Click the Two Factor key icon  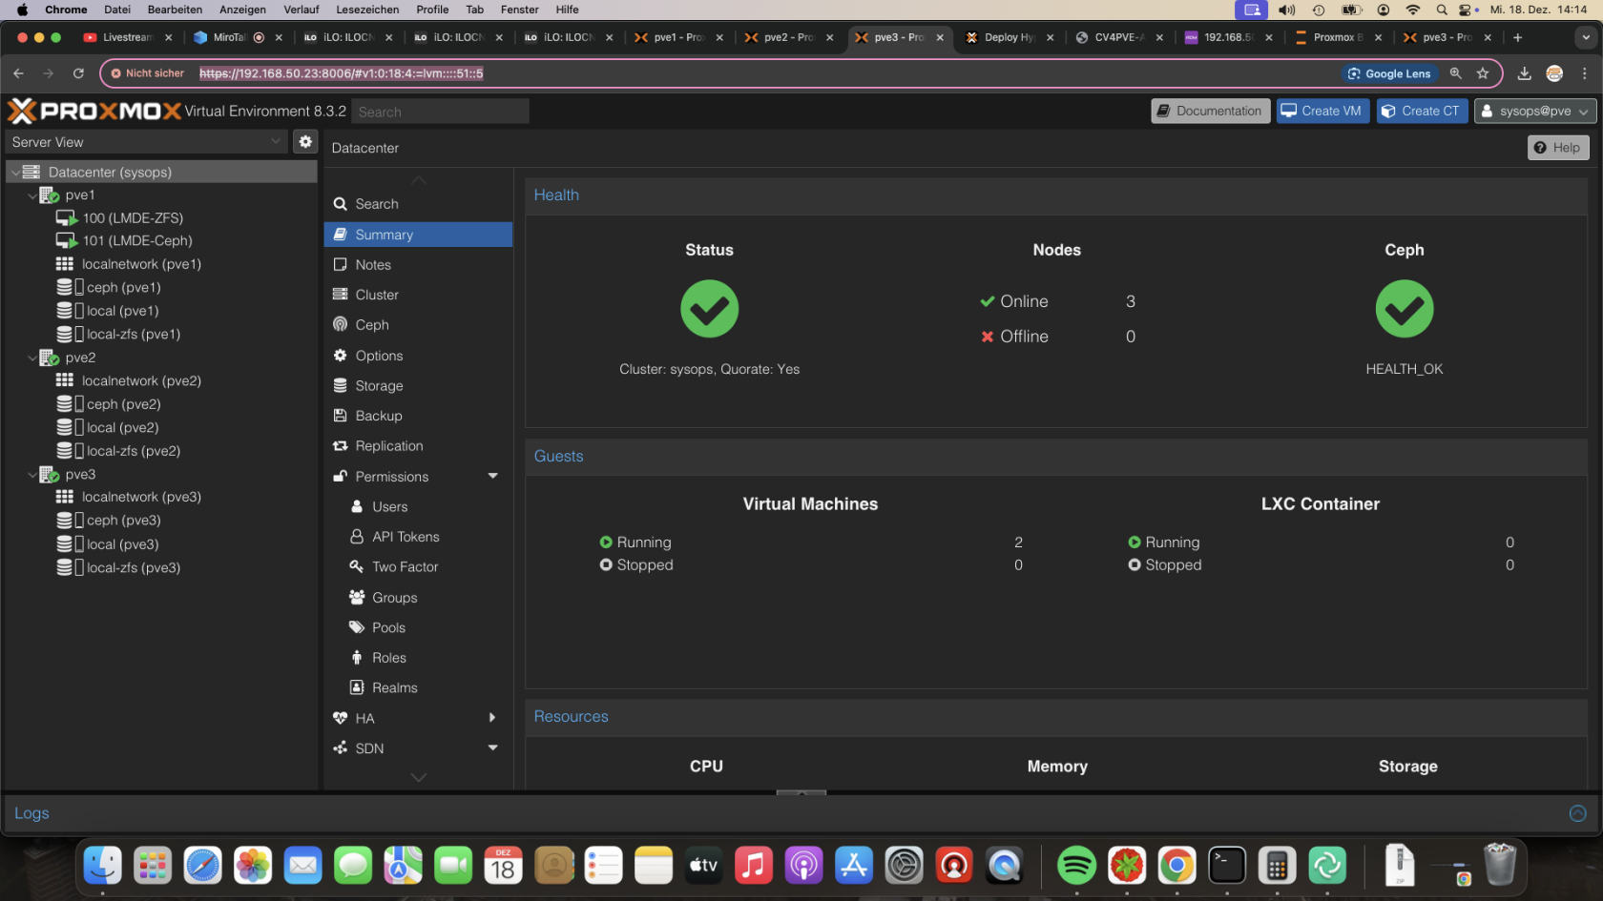pos(357,566)
